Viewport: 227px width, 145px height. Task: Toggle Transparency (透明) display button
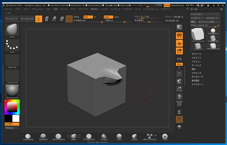pos(179,112)
